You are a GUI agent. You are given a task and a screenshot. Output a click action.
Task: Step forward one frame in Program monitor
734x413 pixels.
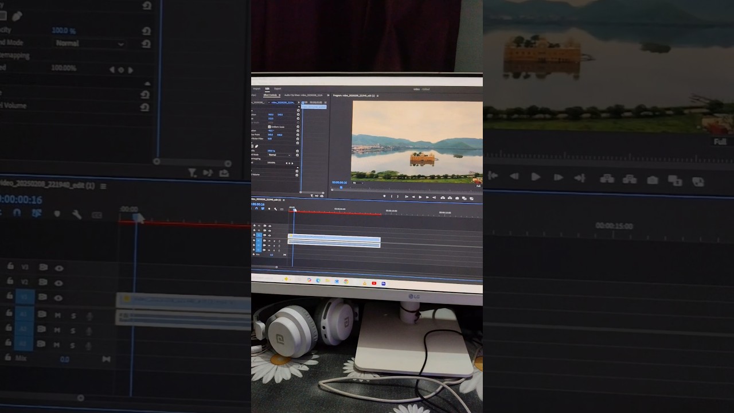pos(427,197)
